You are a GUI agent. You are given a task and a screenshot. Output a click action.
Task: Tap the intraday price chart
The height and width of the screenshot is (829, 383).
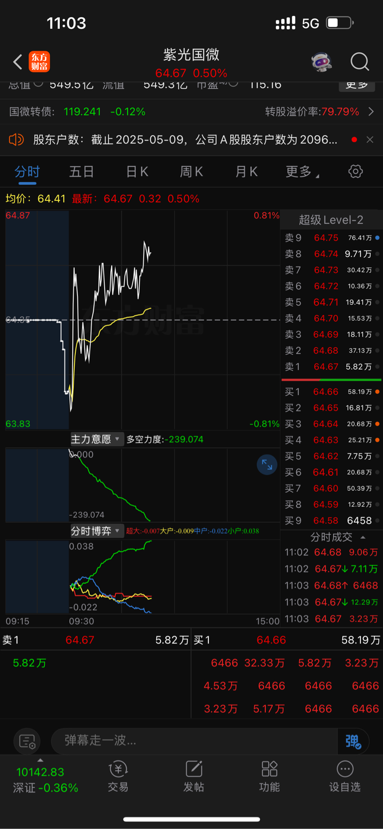click(x=142, y=320)
